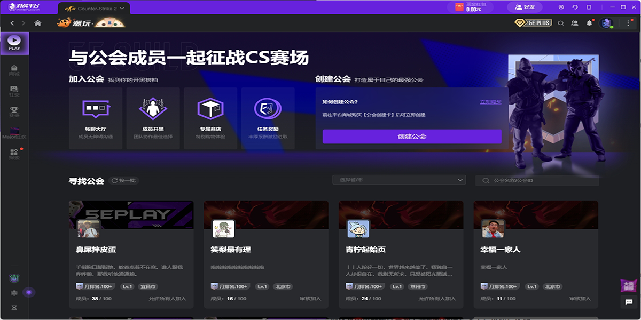Open the add-friend icon beside the bell
Viewport: 641px width, 320px height.
(x=575, y=23)
